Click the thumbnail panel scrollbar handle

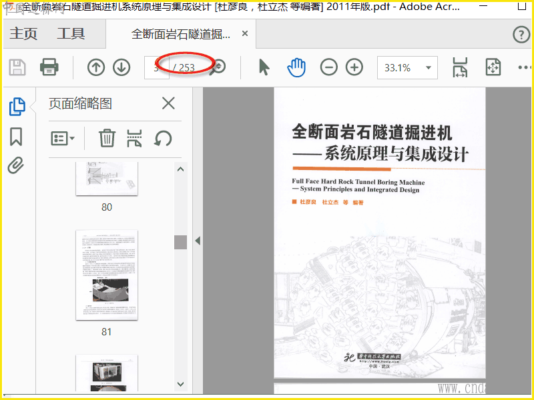(180, 242)
